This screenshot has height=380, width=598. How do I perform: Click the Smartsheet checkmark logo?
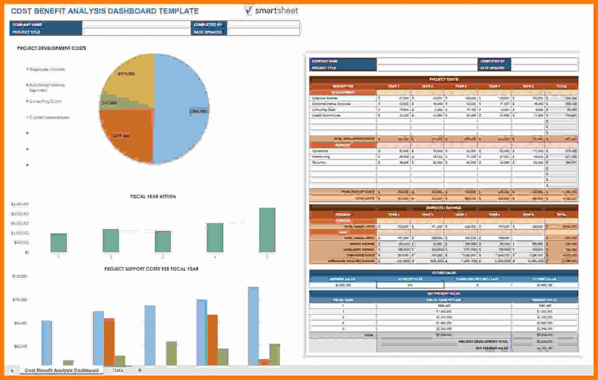249,10
